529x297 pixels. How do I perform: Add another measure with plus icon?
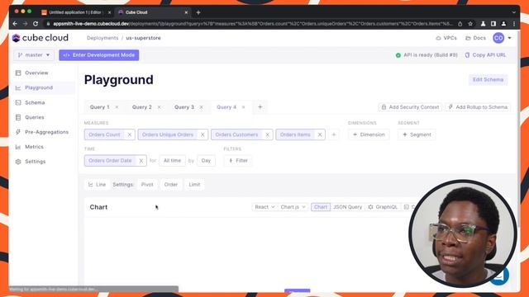point(334,134)
